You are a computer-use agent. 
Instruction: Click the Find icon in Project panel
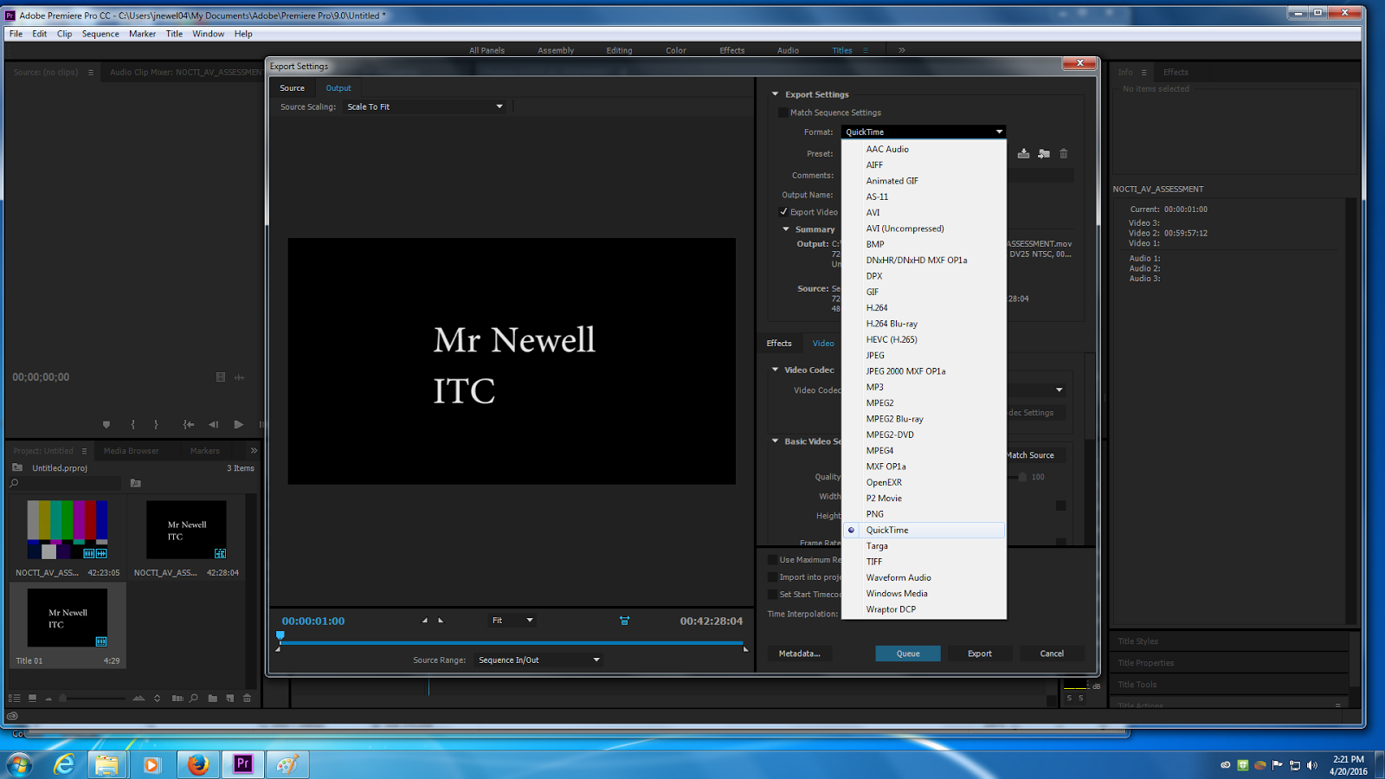pos(194,698)
